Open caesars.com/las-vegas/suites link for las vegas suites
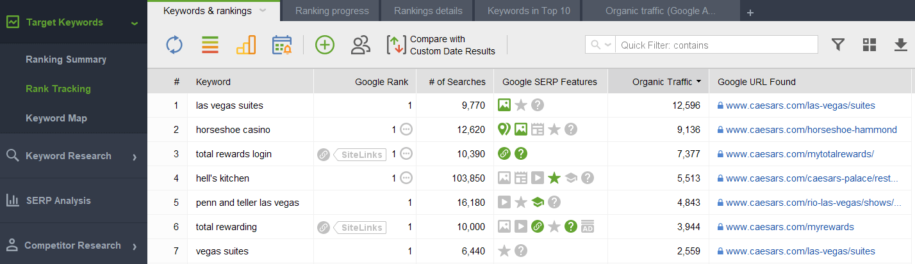Screen dimensions: 915x264 800,105
